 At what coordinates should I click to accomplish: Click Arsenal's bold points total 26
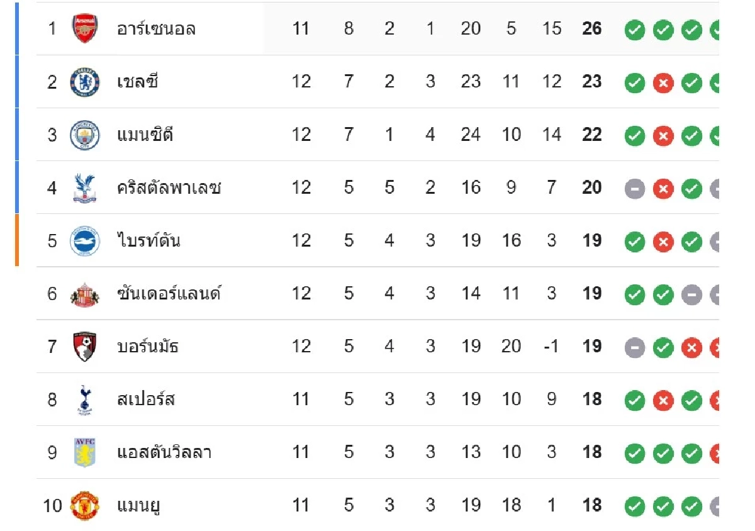[x=591, y=29]
